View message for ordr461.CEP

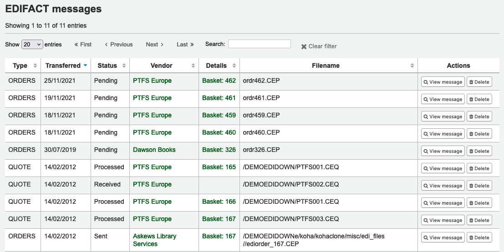[x=443, y=100]
